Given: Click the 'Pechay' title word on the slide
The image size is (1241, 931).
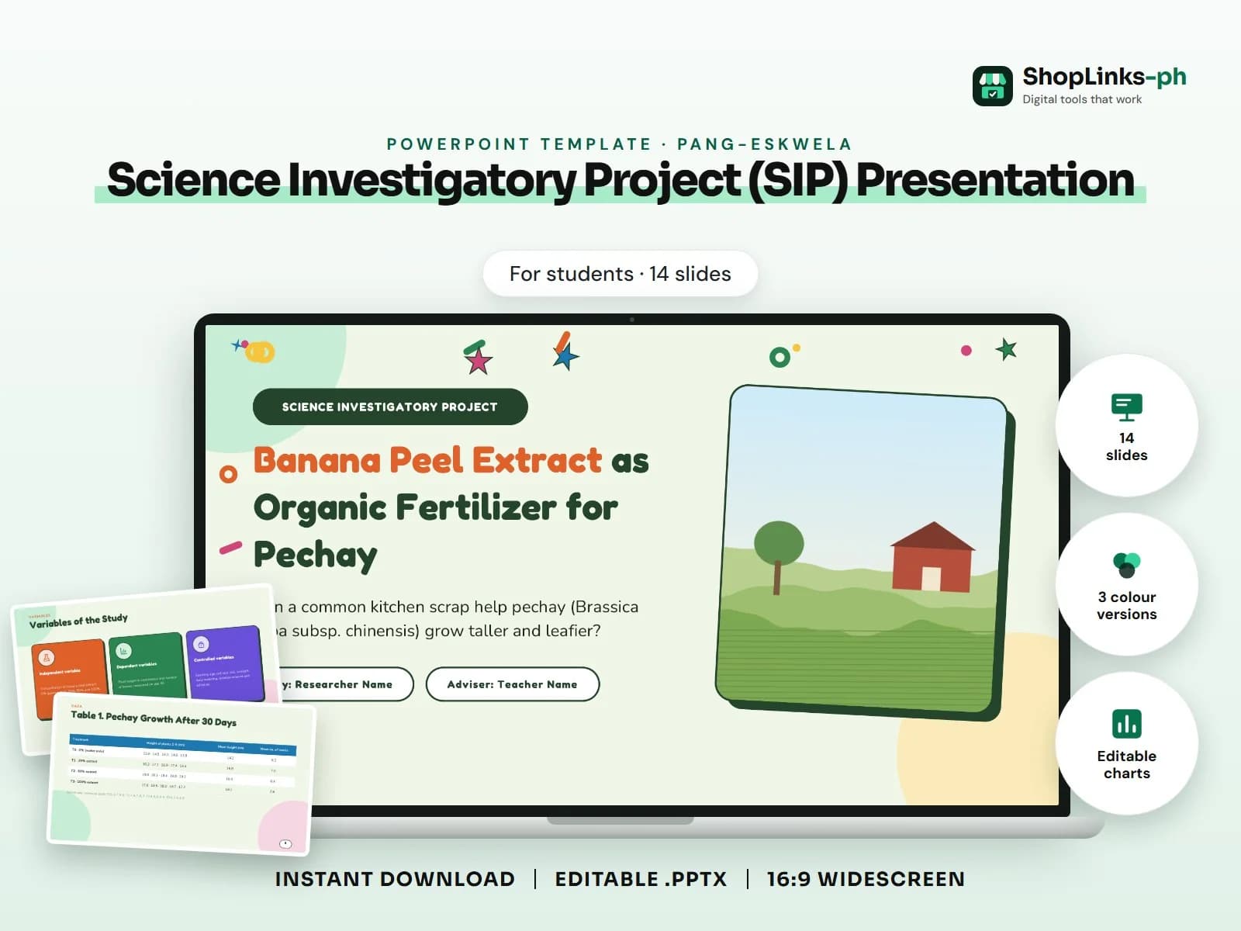Looking at the screenshot, I should (x=316, y=555).
